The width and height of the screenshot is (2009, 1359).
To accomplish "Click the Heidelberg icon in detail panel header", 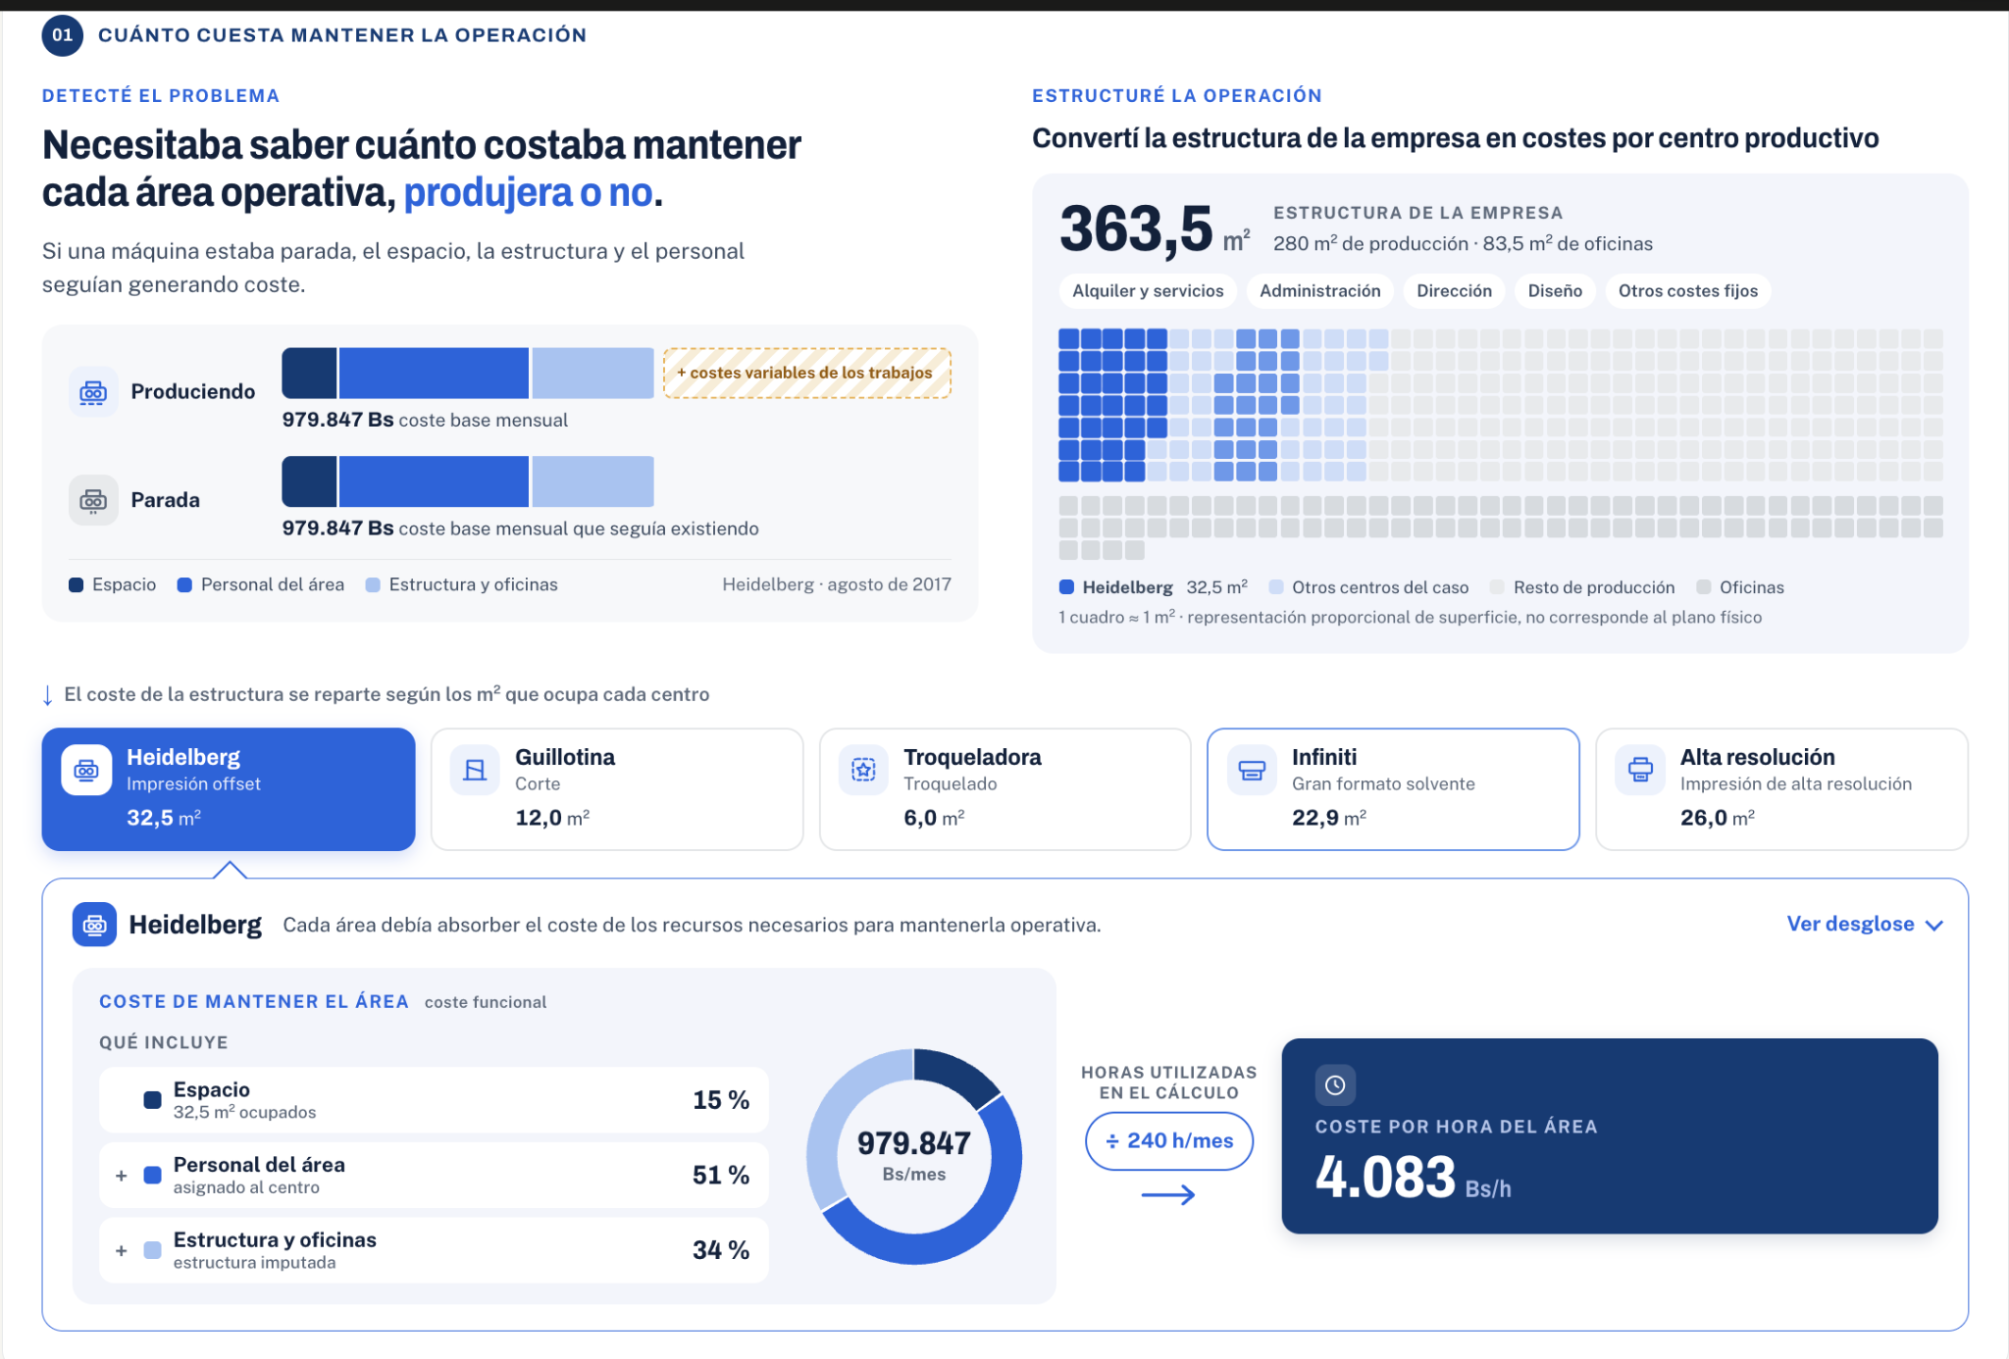I will click(x=94, y=925).
